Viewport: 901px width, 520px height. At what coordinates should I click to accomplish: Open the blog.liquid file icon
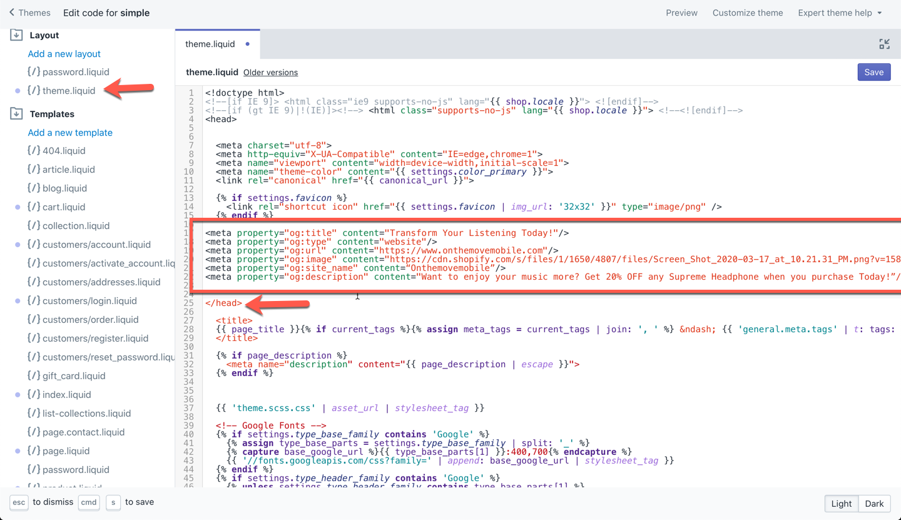[35, 188]
